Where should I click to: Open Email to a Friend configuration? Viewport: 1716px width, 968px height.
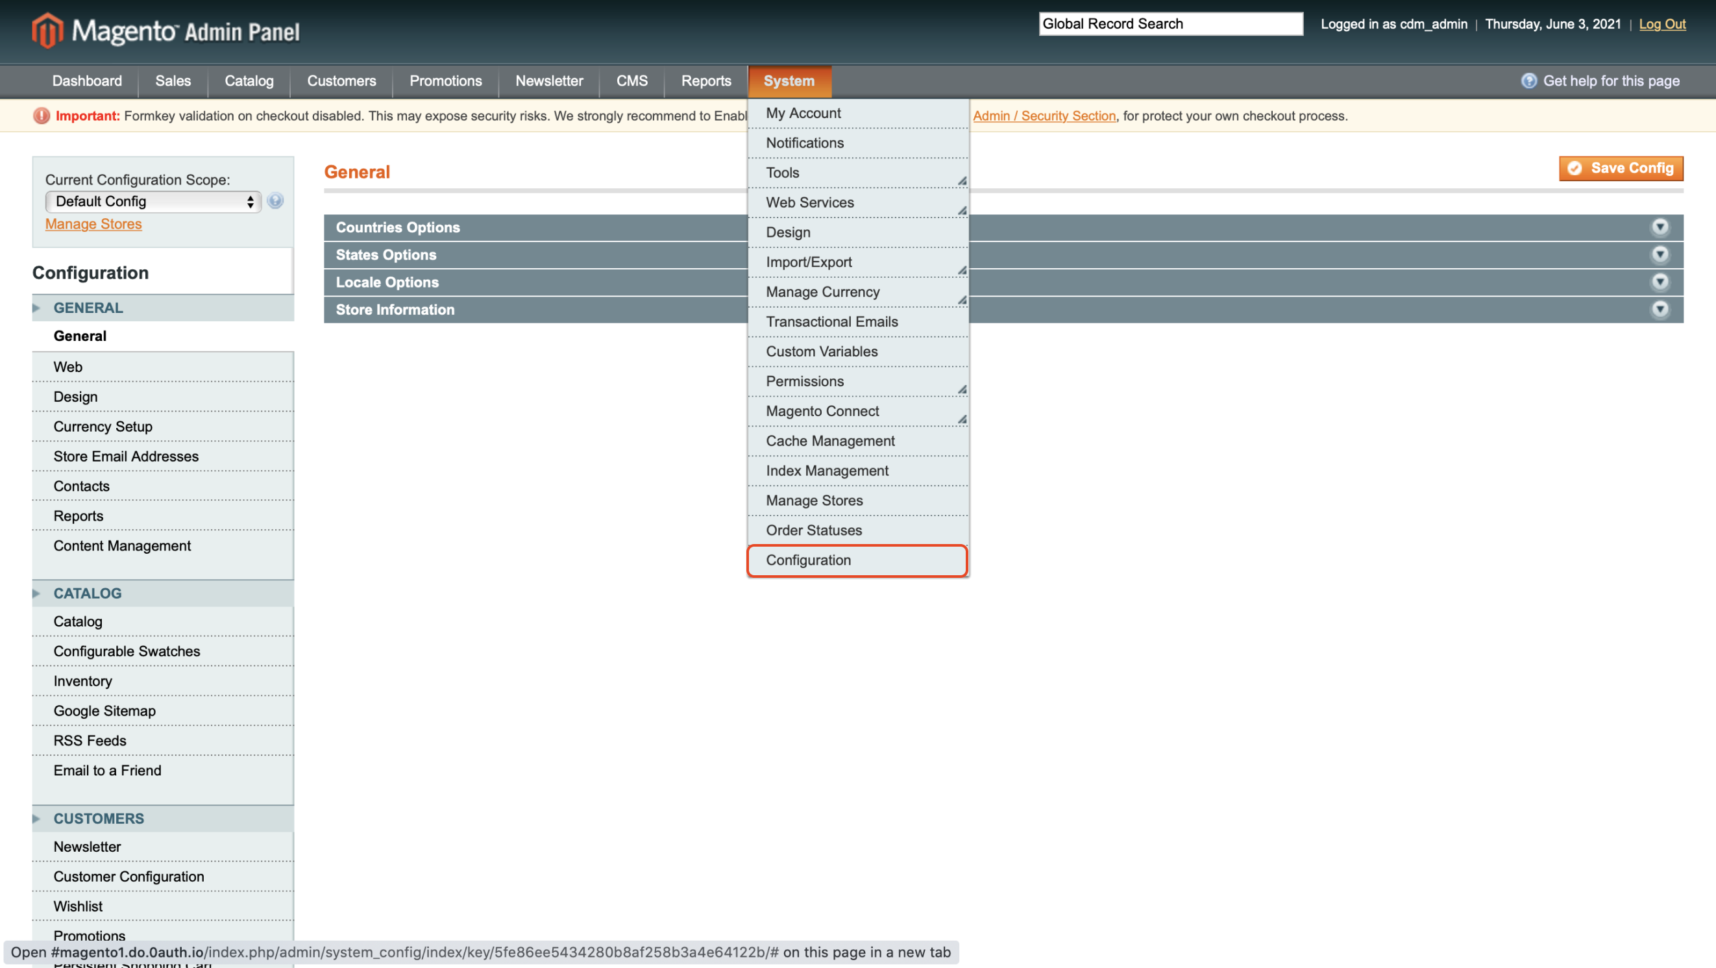pos(162,771)
